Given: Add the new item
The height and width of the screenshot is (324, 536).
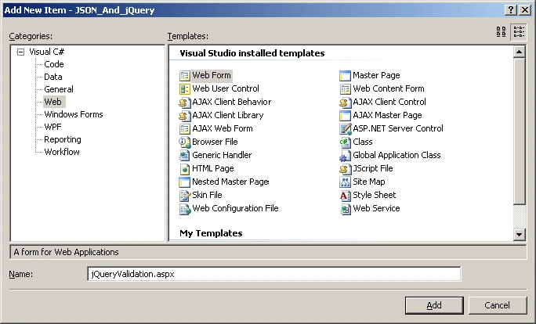Looking at the screenshot, I should click(434, 305).
